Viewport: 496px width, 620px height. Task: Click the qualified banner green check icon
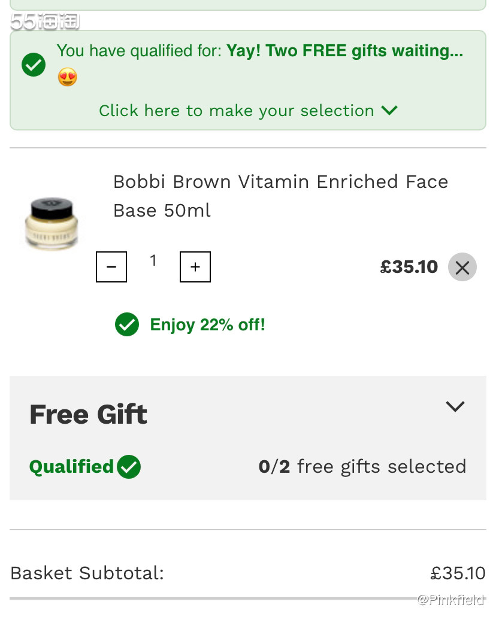pyautogui.click(x=34, y=65)
